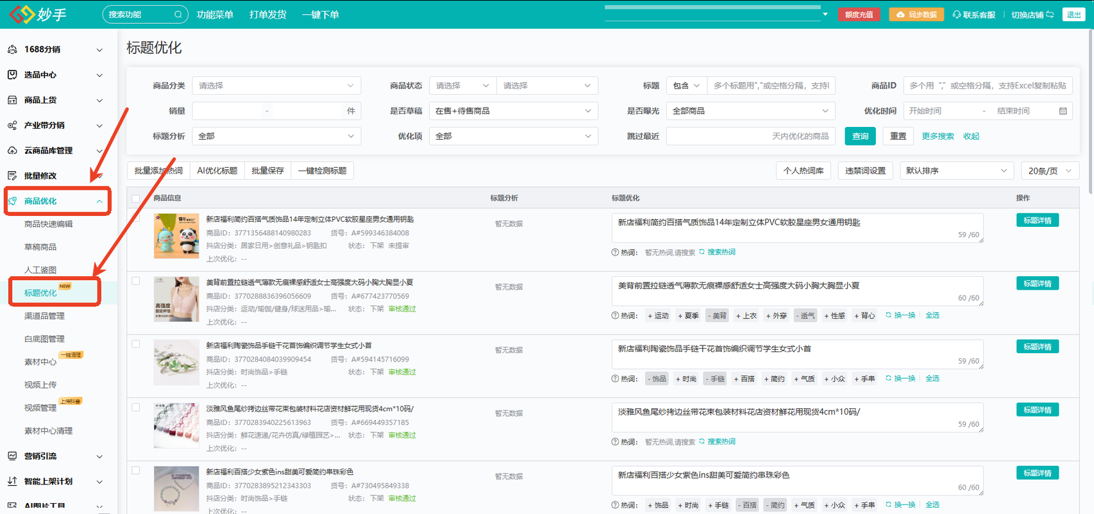The image size is (1094, 514).
Task: Check the box for 陶瓷饰品手链 row
Action: (x=136, y=344)
